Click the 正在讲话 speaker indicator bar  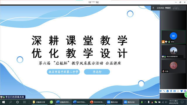[168, 8]
